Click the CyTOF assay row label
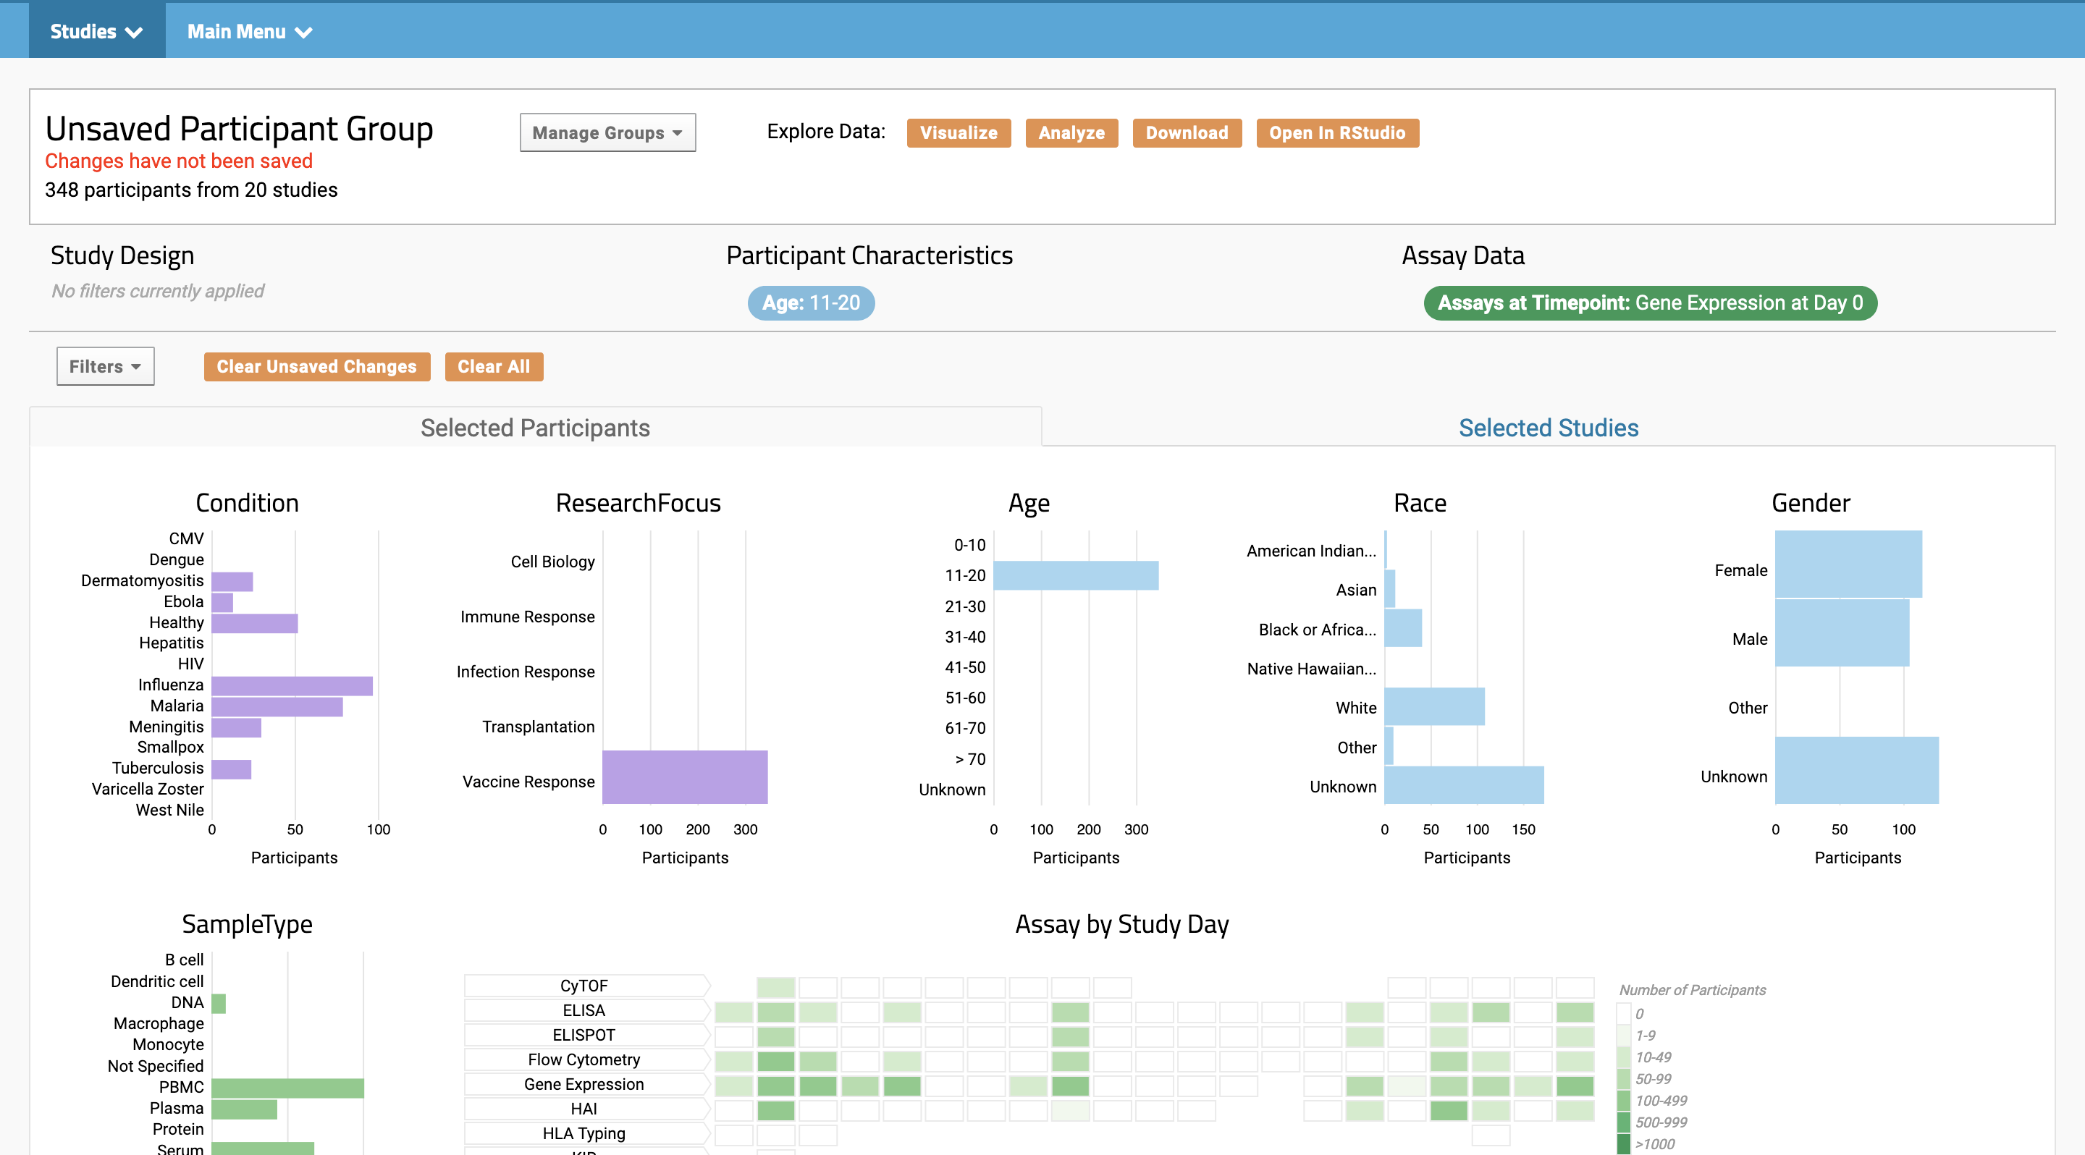 pyautogui.click(x=584, y=985)
